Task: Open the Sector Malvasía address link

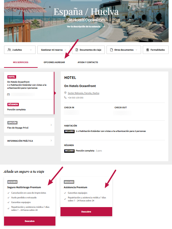Action: pos(84,93)
